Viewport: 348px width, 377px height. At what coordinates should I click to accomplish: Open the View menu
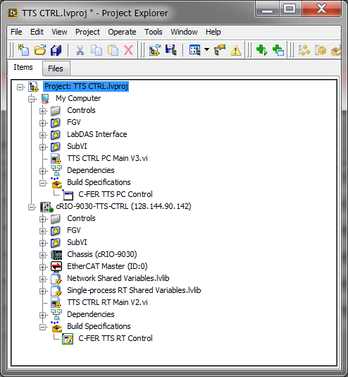pos(59,32)
